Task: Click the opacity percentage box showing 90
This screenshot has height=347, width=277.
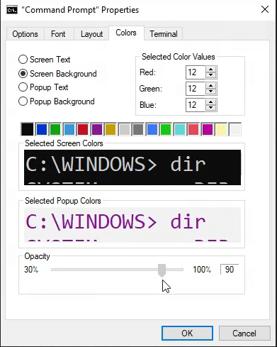Action: (x=230, y=270)
